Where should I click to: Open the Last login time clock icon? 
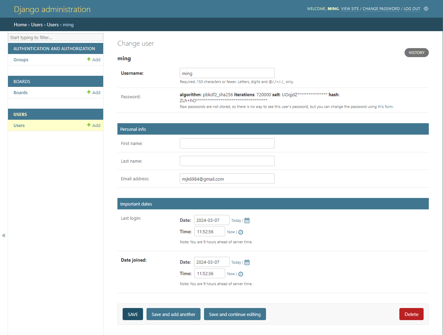(x=241, y=232)
